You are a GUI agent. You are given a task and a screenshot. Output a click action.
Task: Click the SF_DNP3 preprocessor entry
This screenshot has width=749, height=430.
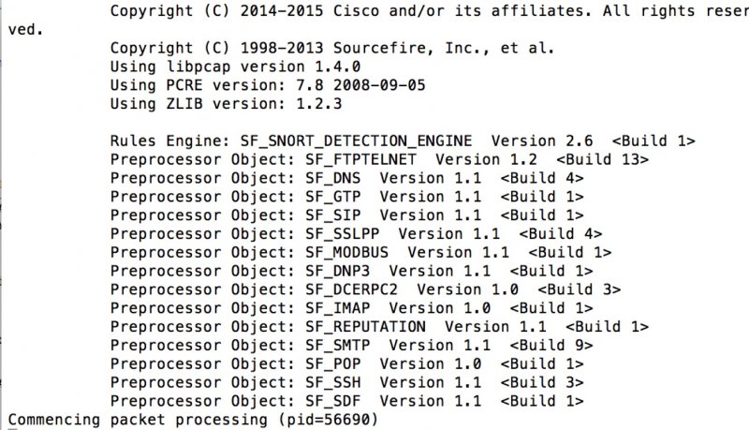click(352, 272)
